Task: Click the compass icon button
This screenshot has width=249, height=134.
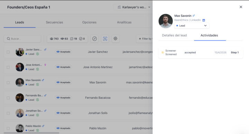Action: pos(94,39)
